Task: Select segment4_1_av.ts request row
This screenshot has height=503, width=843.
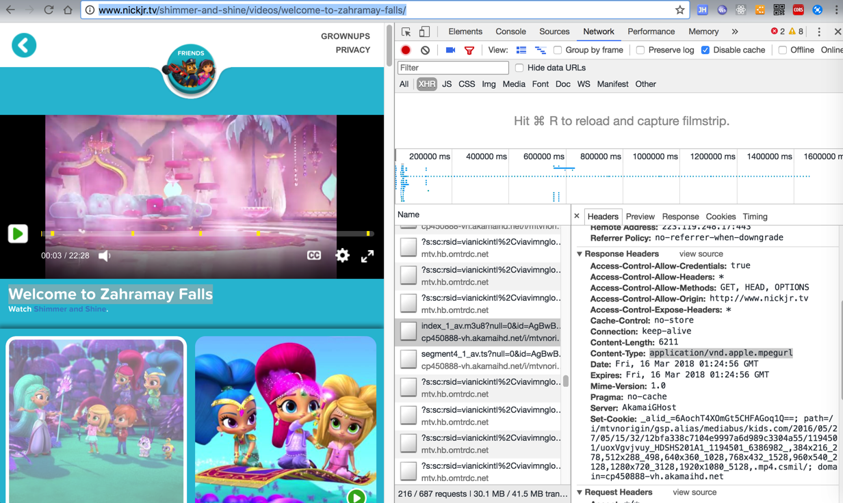Action: 478,359
